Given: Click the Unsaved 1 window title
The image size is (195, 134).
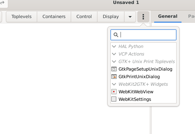Looking at the screenshot, I should pyautogui.click(x=126, y=3).
